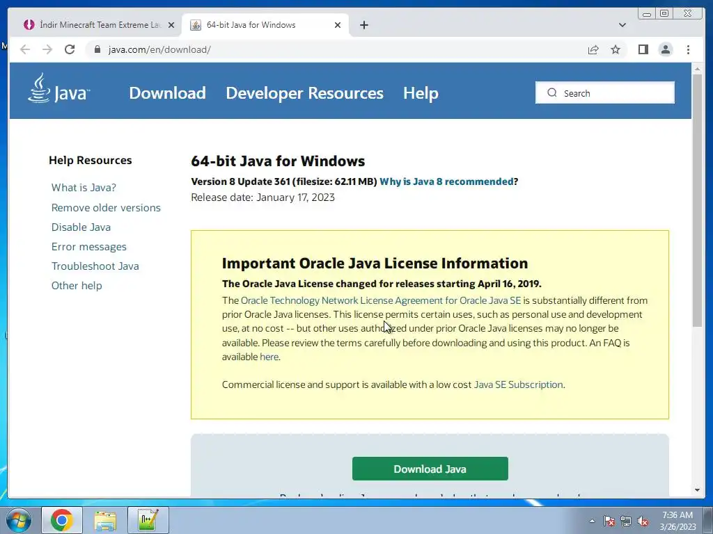This screenshot has width=713, height=534.
Task: Open the FAQ here link
Action: [x=269, y=357]
